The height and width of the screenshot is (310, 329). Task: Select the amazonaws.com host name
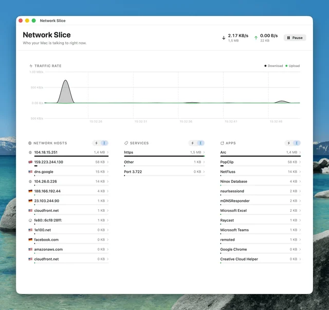pyautogui.click(x=48, y=249)
